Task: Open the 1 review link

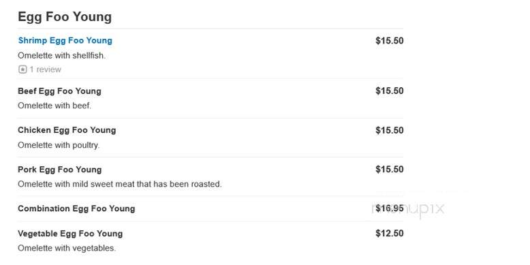Action: (x=45, y=69)
